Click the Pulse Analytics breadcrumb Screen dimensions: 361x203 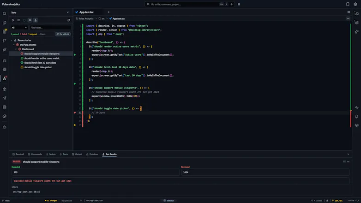point(85,18)
